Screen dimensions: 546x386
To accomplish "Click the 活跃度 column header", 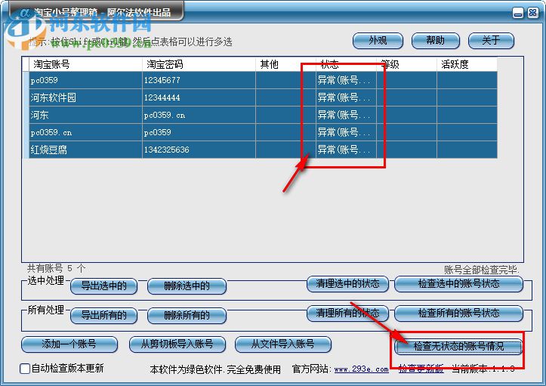I will pos(467,64).
